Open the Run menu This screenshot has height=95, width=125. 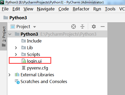[x=97, y=9]
